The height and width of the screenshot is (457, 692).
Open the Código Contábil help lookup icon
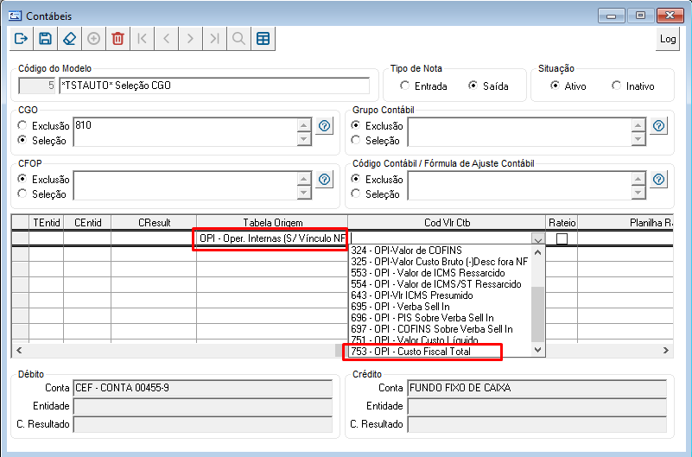coord(658,180)
